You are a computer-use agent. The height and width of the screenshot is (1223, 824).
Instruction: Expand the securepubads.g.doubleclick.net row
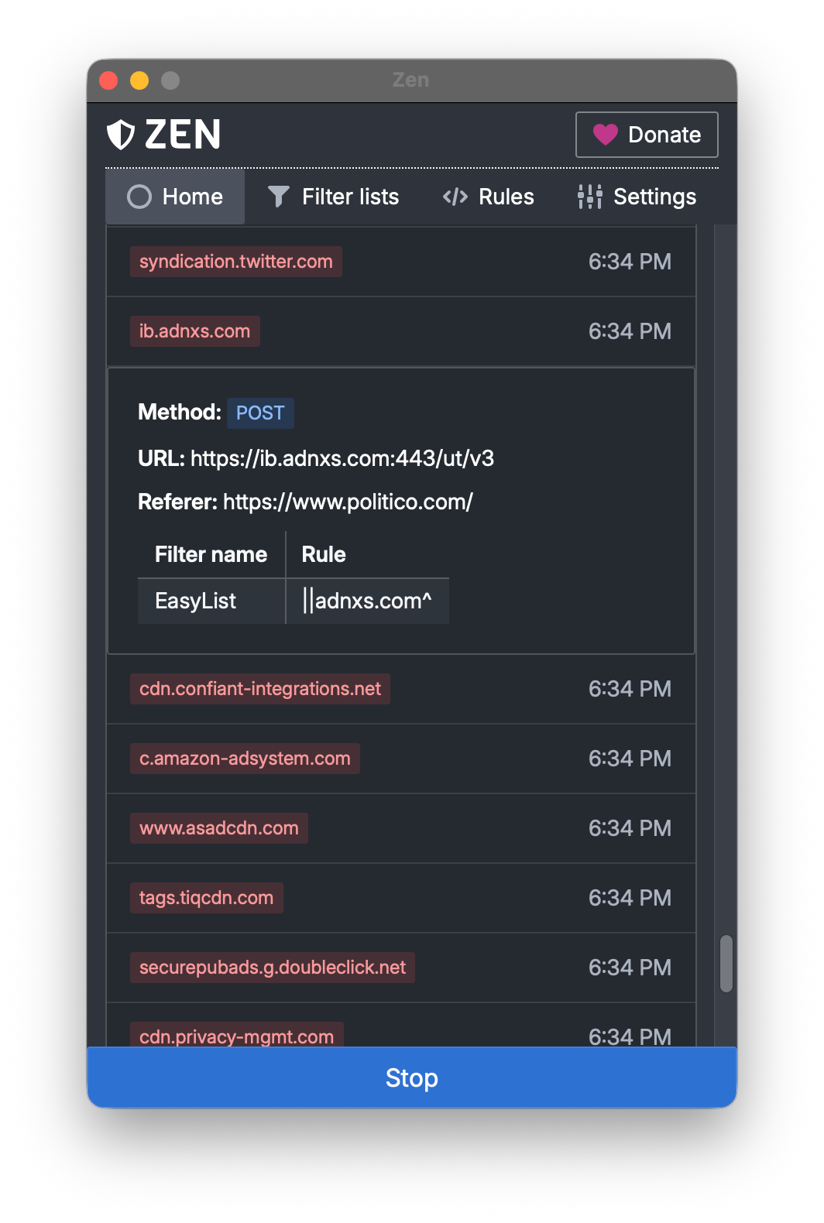401,968
